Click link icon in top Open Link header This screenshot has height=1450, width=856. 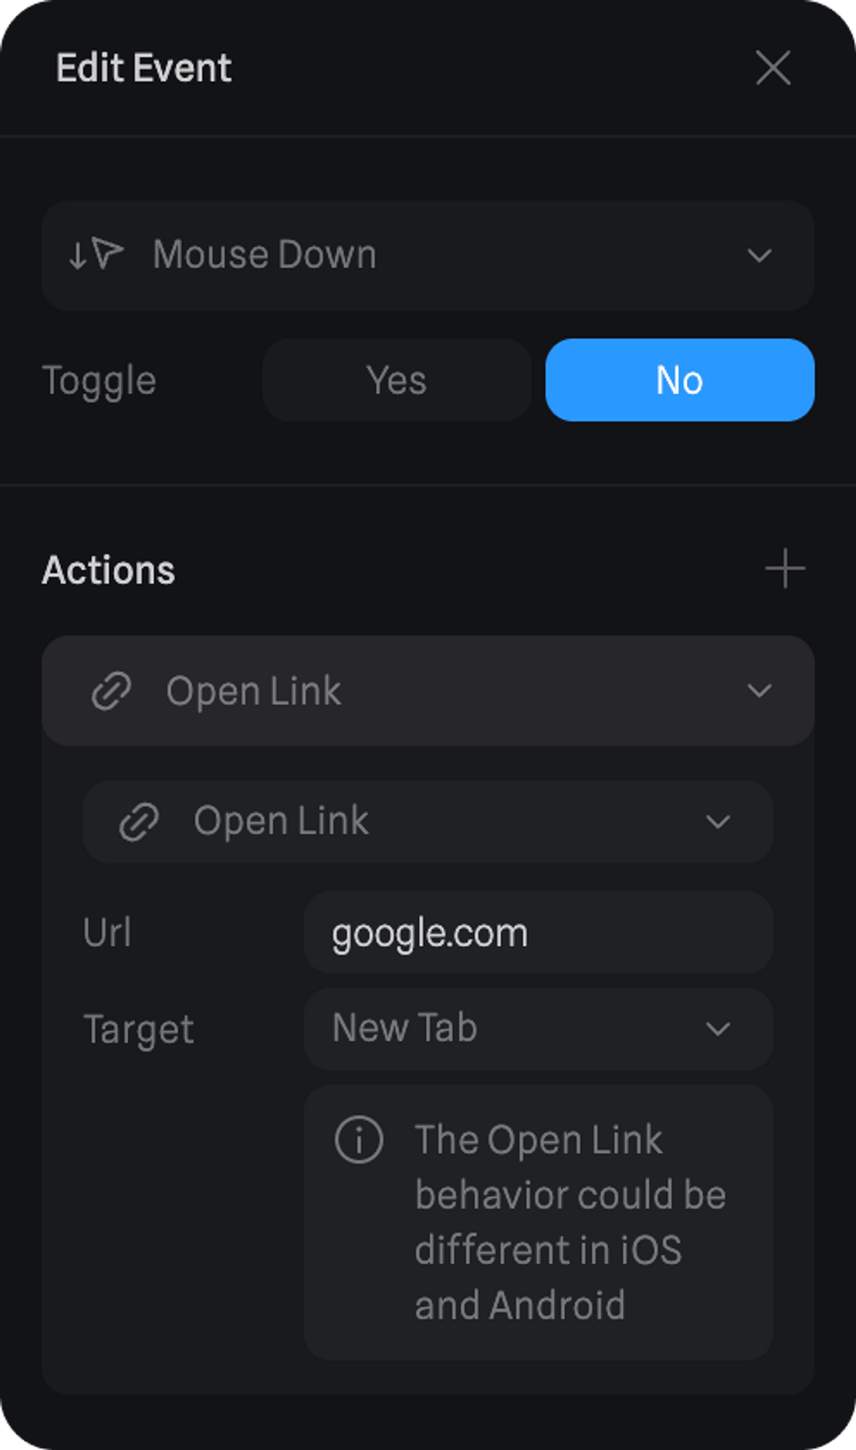111,691
